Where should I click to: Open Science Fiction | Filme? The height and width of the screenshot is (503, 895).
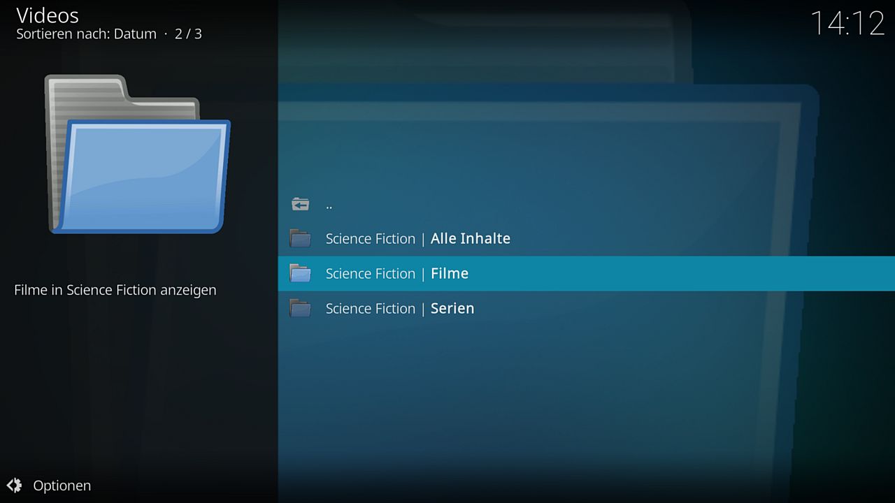(587, 273)
